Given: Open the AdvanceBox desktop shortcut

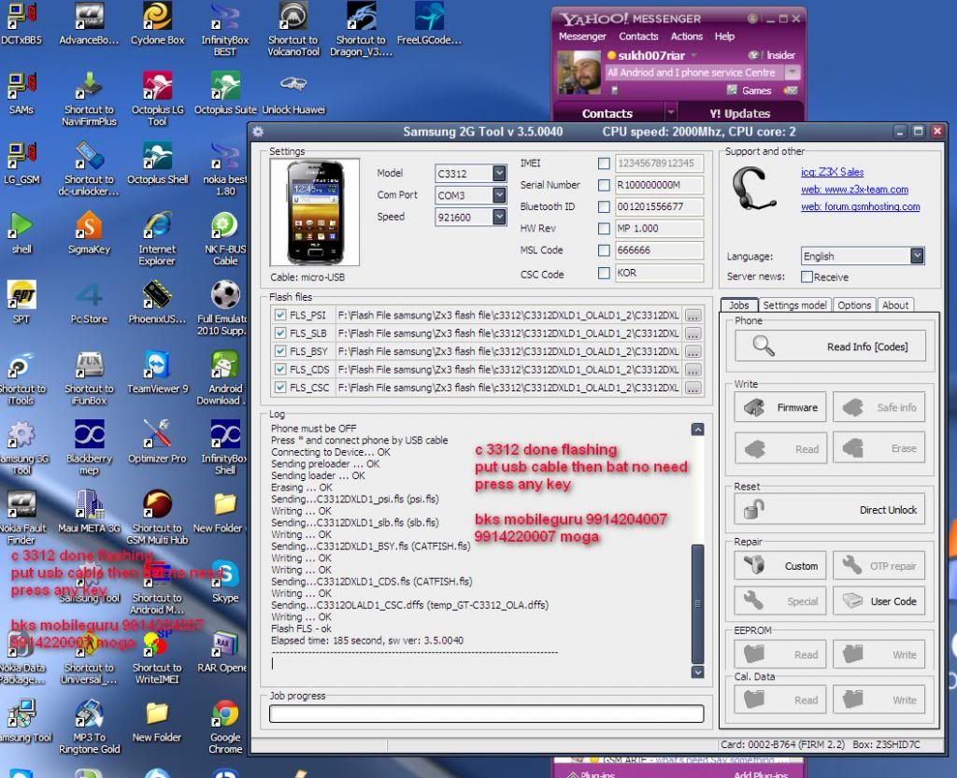Looking at the screenshot, I should pos(89,23).
